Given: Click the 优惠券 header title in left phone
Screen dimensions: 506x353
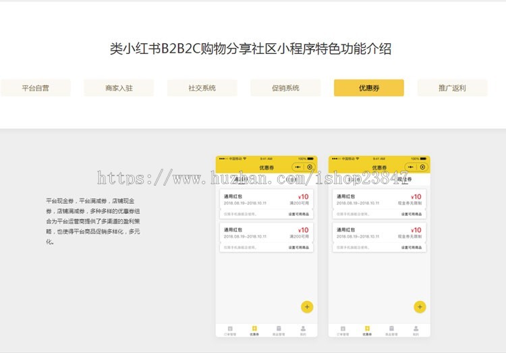Looking at the screenshot, I should (266, 167).
